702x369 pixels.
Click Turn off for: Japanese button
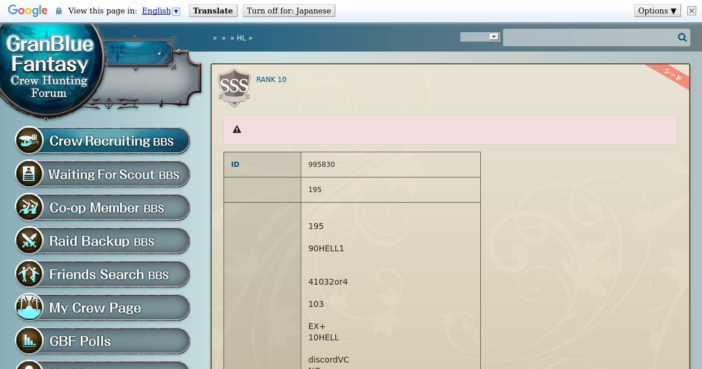point(289,11)
